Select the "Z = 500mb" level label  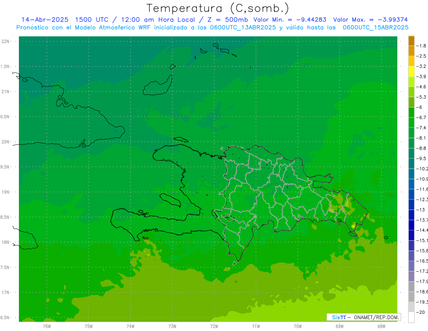coord(228,20)
